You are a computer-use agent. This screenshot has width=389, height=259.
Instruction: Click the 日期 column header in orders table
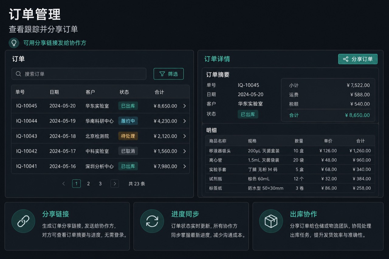(54, 92)
